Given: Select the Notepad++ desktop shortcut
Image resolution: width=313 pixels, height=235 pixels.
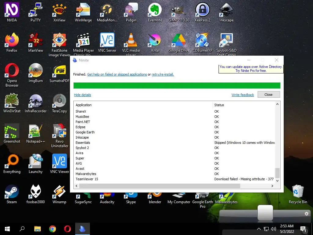Looking at the screenshot, I should click(x=35, y=133).
